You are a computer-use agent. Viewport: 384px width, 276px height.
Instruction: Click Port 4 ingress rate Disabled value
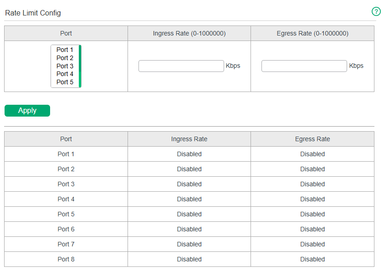189,199
